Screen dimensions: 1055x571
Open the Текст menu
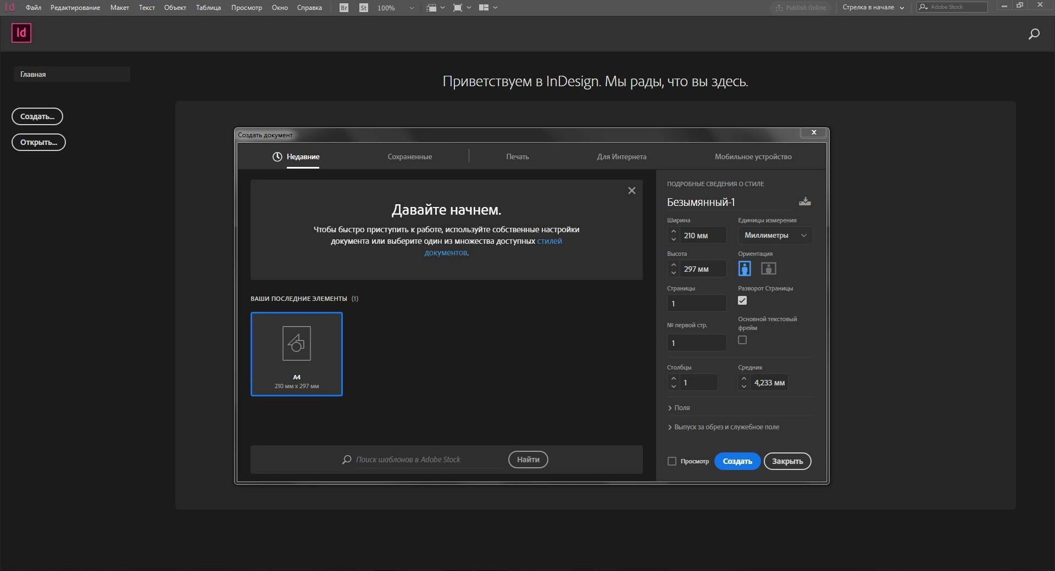pos(147,8)
